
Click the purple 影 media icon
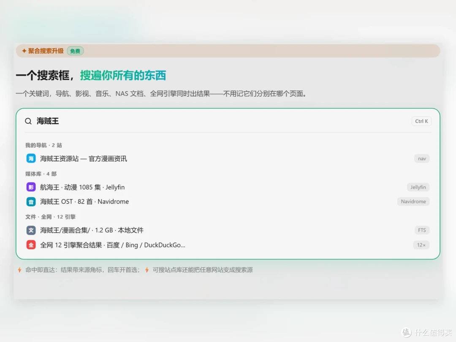[x=31, y=187]
